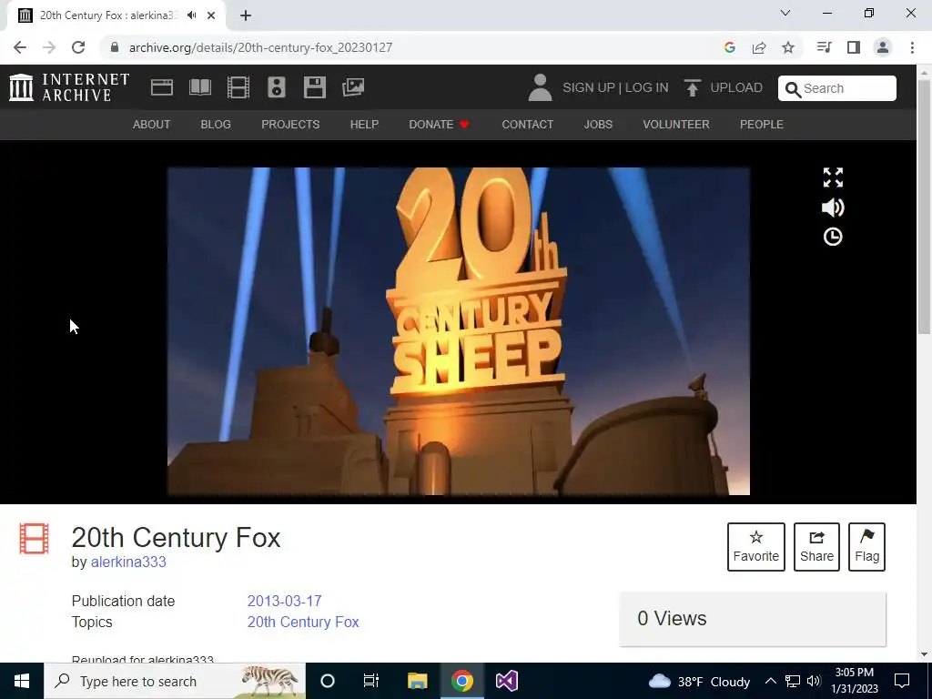Click the Google icon in address bar

point(730,47)
